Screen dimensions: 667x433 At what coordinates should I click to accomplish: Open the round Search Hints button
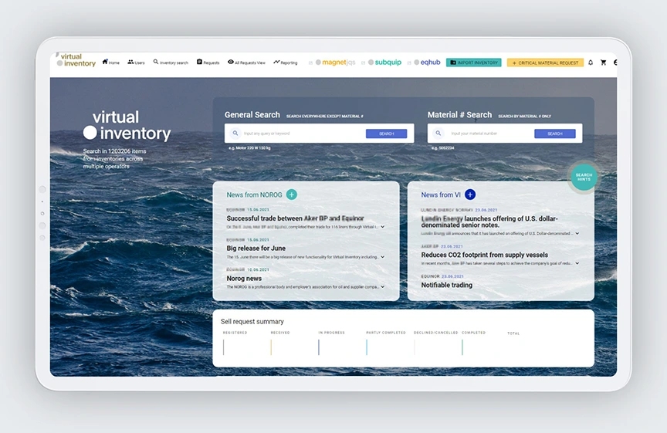point(584,177)
